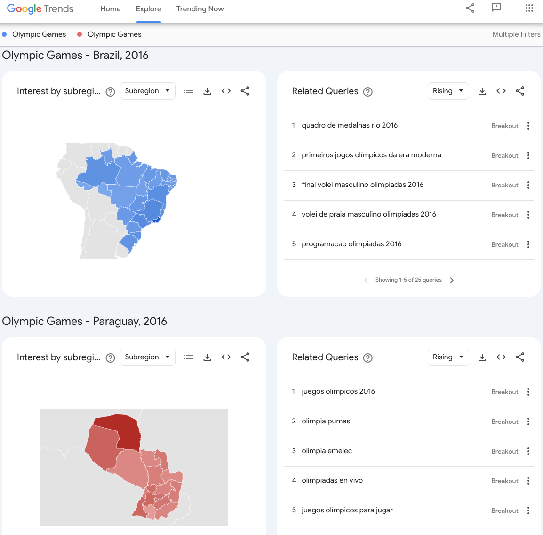Open help for Brazil Related Queries
The image size is (543, 535).
pyautogui.click(x=368, y=92)
